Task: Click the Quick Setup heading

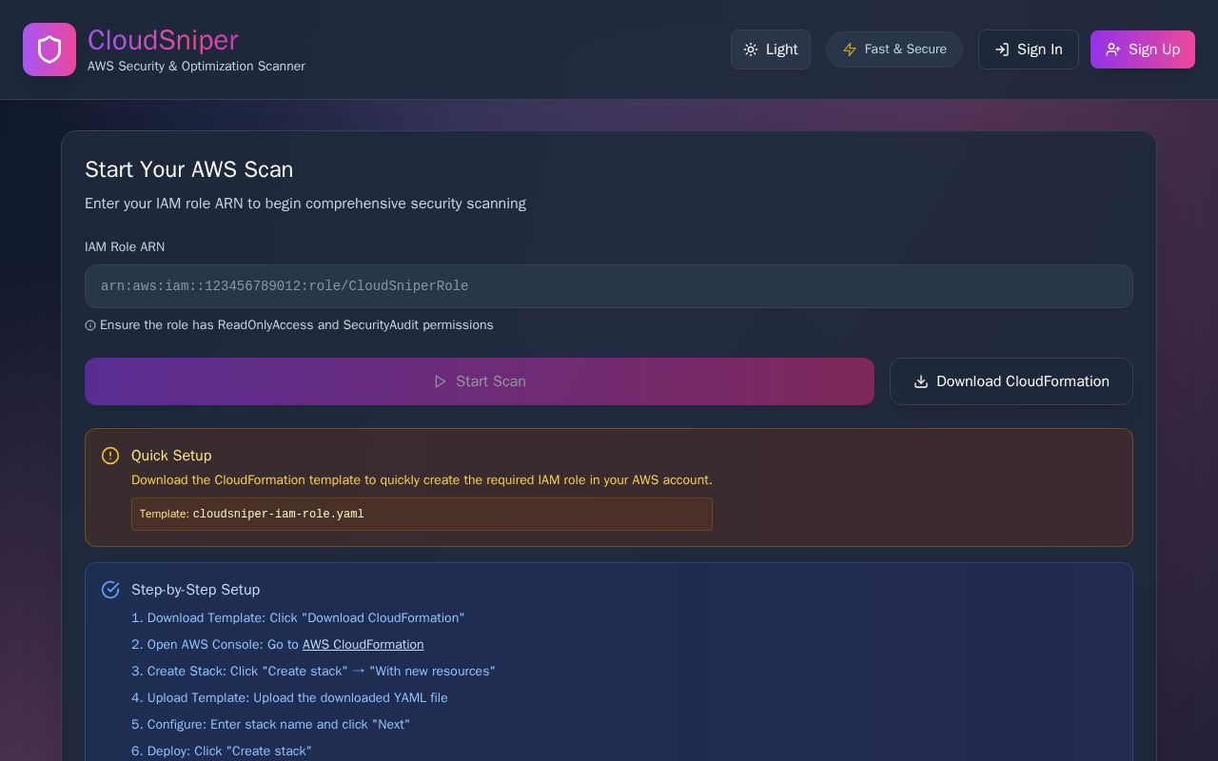Action: pyautogui.click(x=171, y=456)
